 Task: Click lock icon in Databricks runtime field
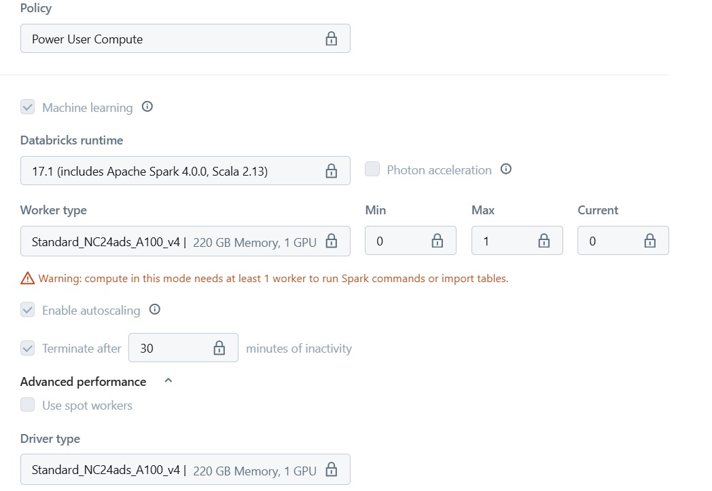(x=331, y=171)
